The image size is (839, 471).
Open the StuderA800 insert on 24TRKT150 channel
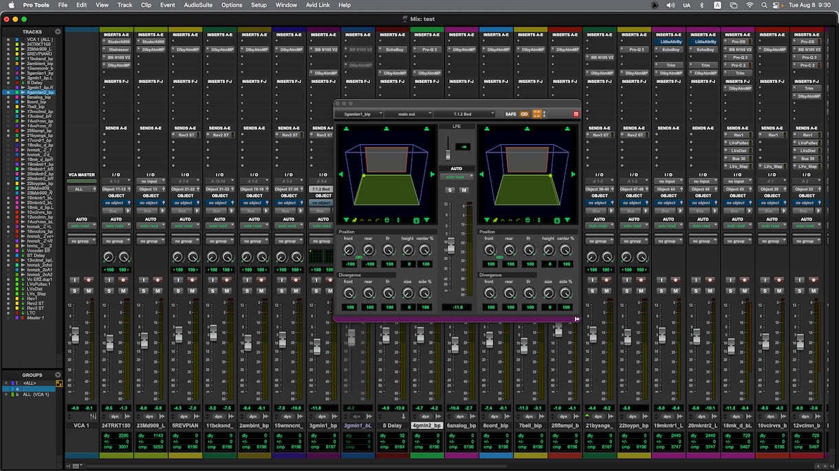[118, 42]
